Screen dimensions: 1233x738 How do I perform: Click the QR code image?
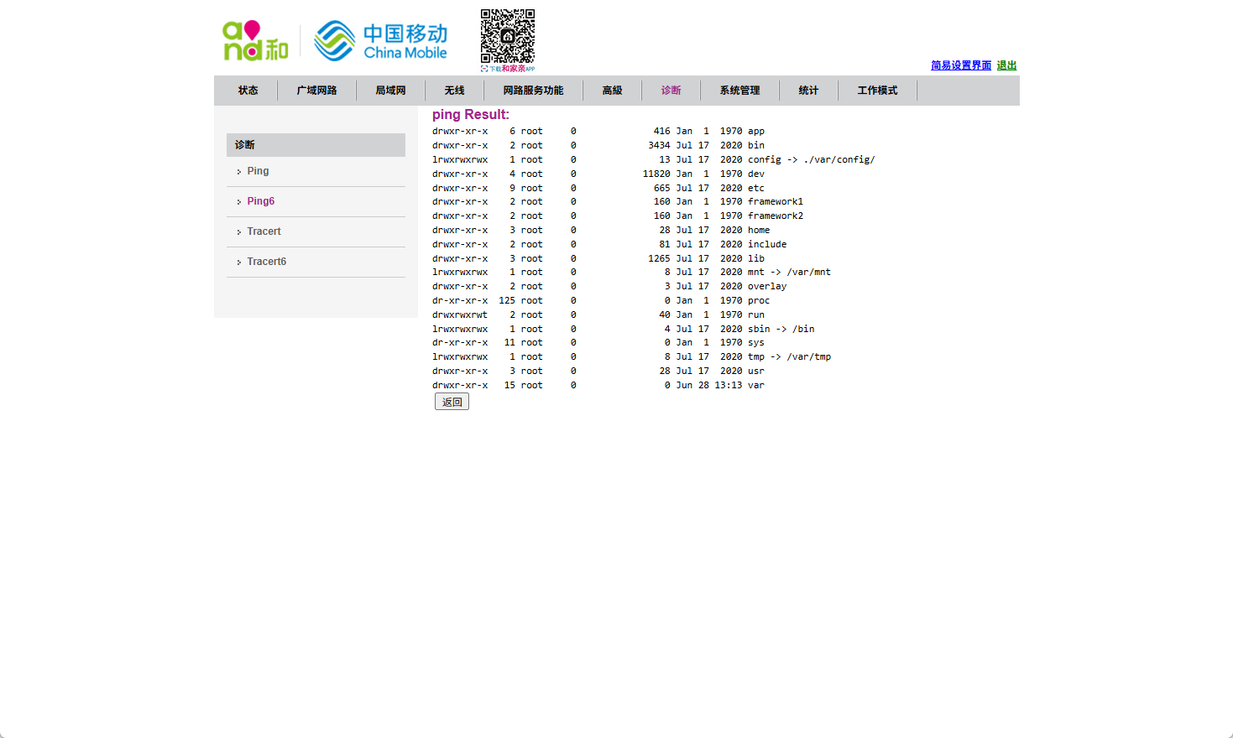coord(507,37)
